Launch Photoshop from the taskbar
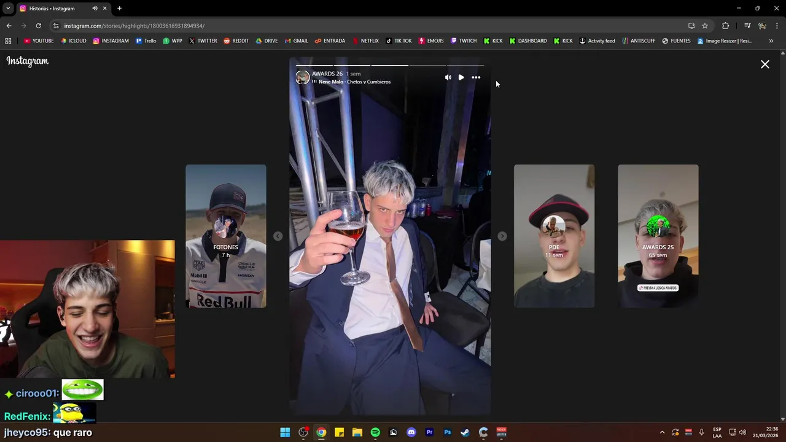The width and height of the screenshot is (786, 442). coord(448,432)
